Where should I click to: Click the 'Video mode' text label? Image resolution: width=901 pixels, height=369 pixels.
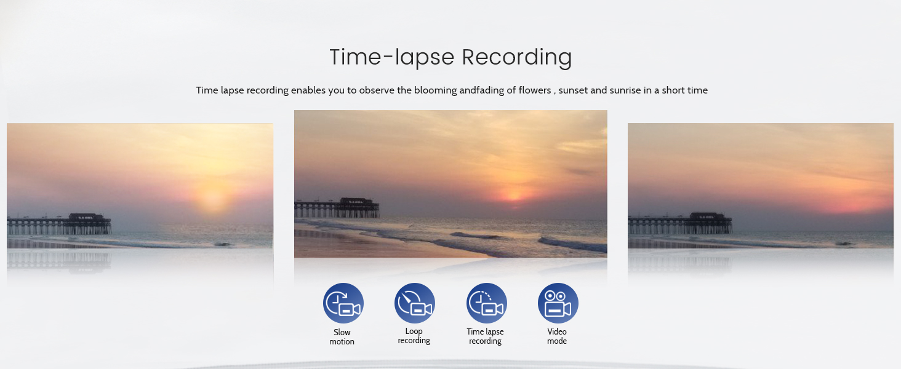[557, 336]
